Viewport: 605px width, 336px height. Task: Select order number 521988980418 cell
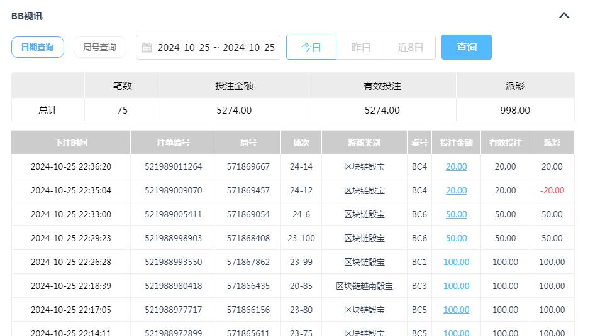173,286
